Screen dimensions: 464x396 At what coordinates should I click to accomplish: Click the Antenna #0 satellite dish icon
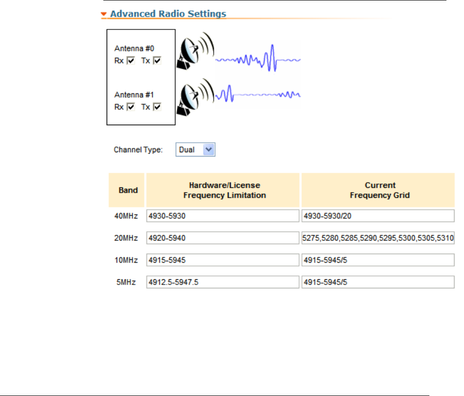[x=195, y=51]
